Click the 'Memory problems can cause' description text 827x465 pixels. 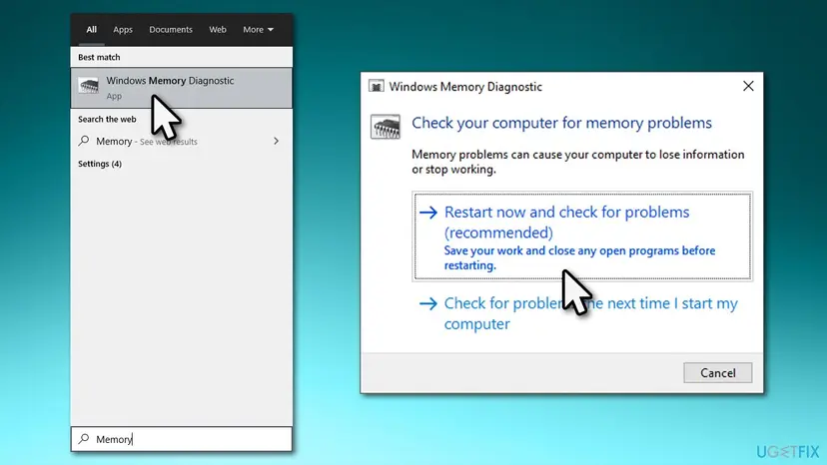coord(578,162)
